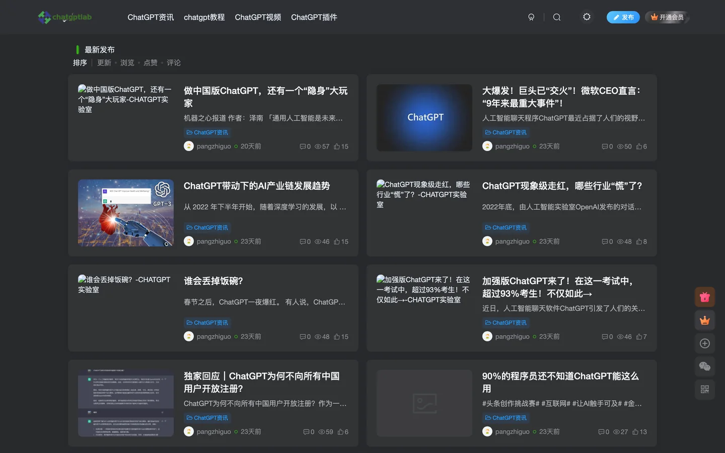Click like icon with 6 on 大爆发 post
725x453 pixels.
click(x=639, y=146)
